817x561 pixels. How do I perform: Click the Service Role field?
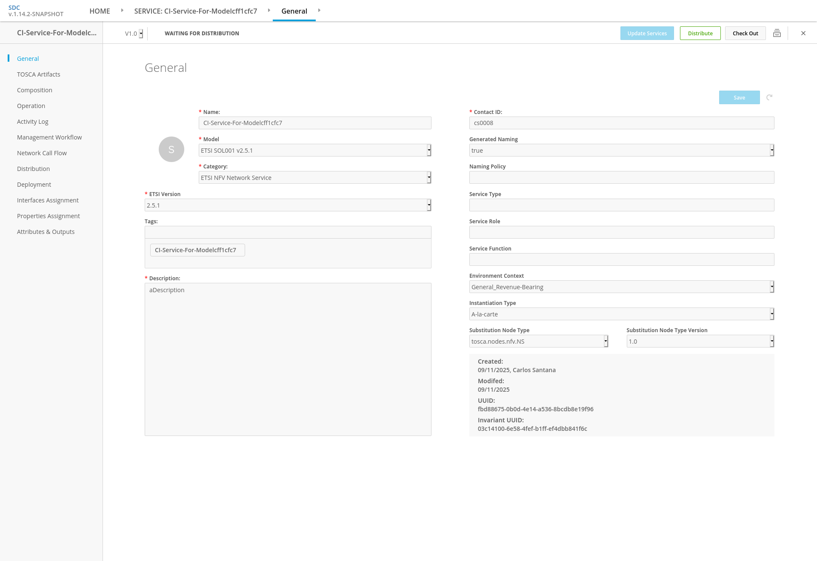[x=622, y=232]
